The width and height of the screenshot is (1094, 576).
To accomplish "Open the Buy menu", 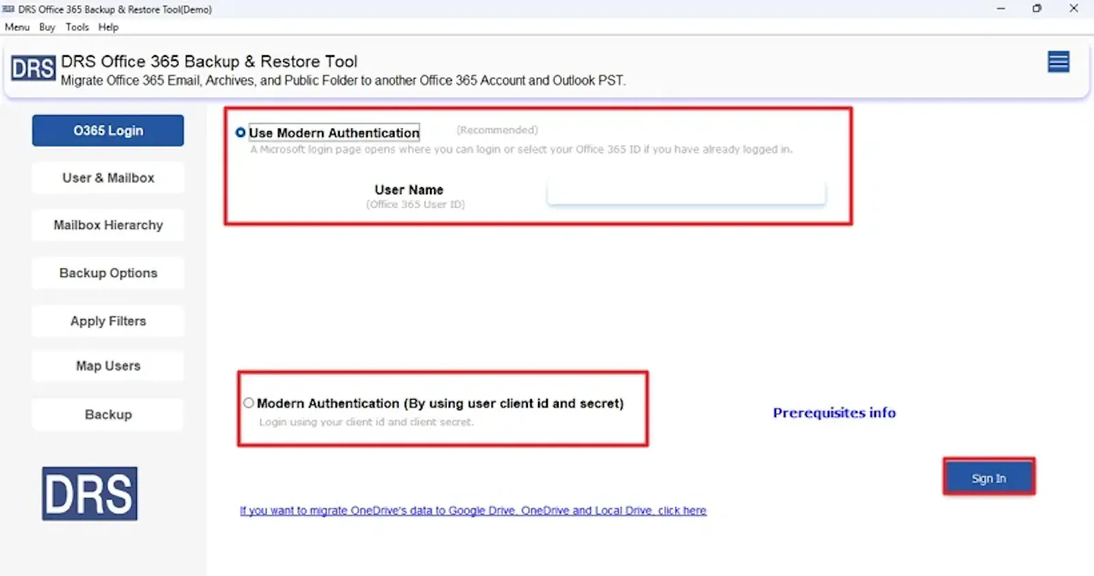I will click(47, 27).
